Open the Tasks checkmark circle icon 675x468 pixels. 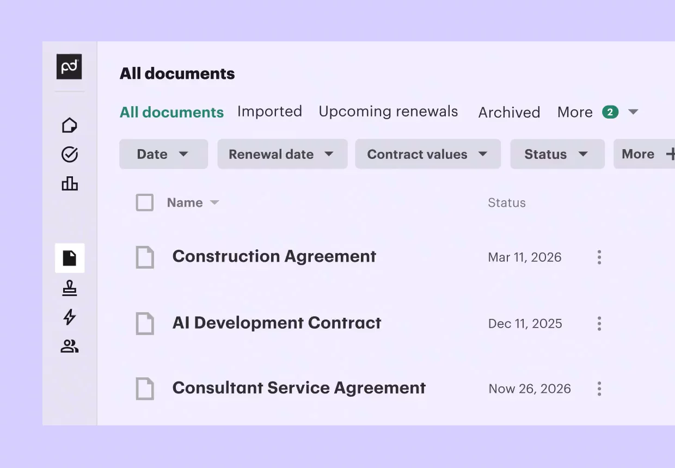point(70,155)
